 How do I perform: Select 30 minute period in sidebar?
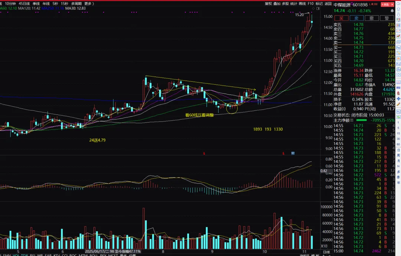pos(398,139)
